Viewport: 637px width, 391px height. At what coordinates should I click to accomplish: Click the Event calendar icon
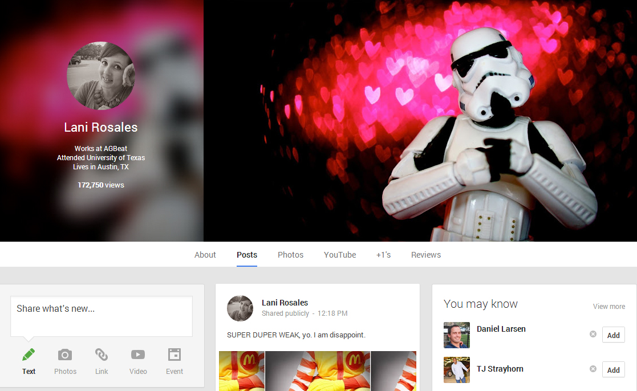pyautogui.click(x=175, y=355)
